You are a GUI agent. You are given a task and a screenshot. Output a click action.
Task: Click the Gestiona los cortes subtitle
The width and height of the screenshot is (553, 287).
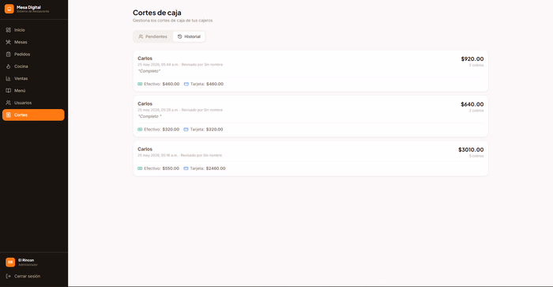click(172, 21)
